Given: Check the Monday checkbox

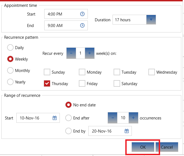Looking at the screenshot, I should click(82, 72).
